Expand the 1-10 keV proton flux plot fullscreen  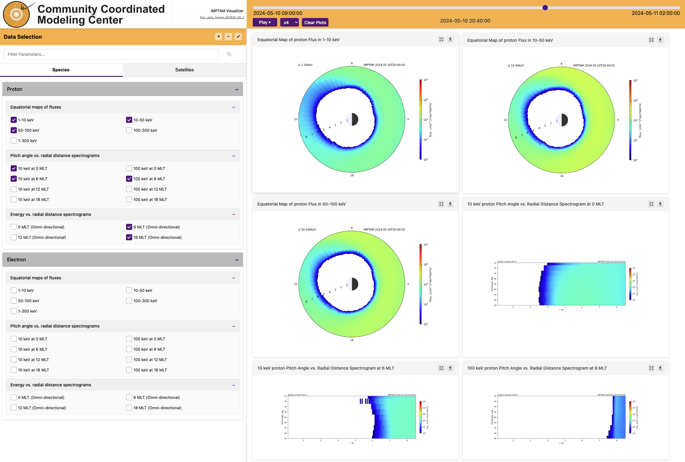(x=441, y=40)
